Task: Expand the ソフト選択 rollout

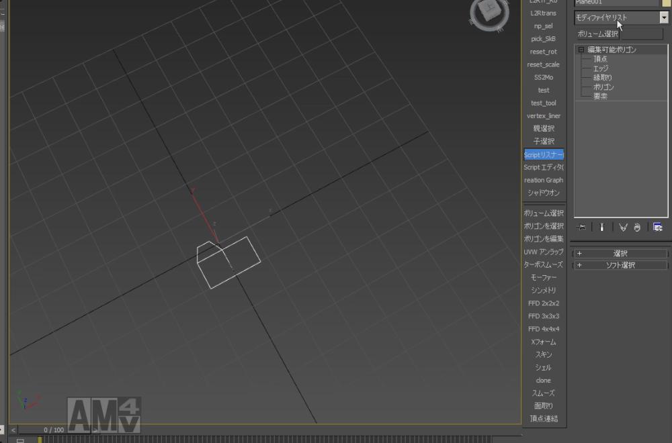Action: click(620, 265)
